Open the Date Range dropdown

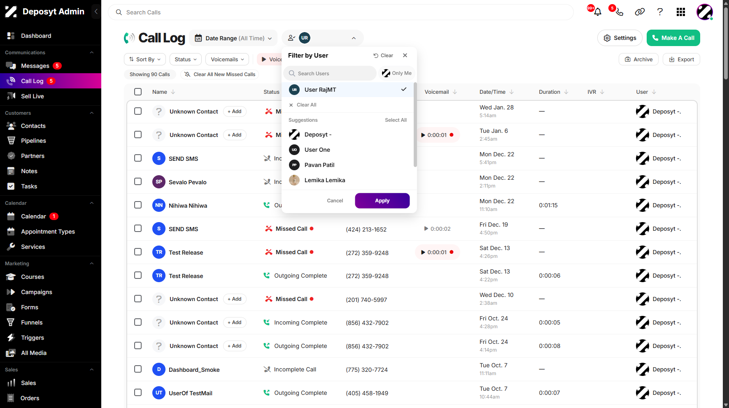point(233,38)
